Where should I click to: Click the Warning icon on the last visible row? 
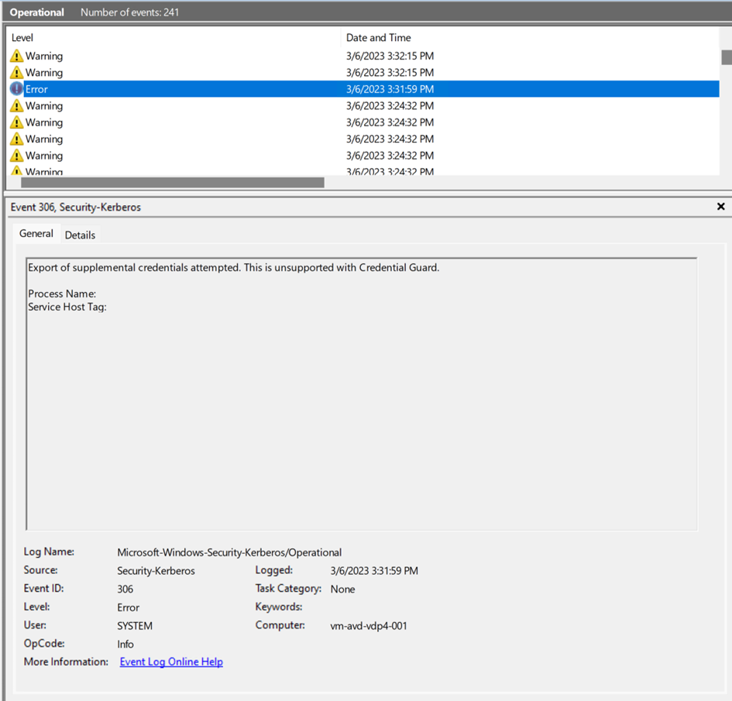coord(15,170)
